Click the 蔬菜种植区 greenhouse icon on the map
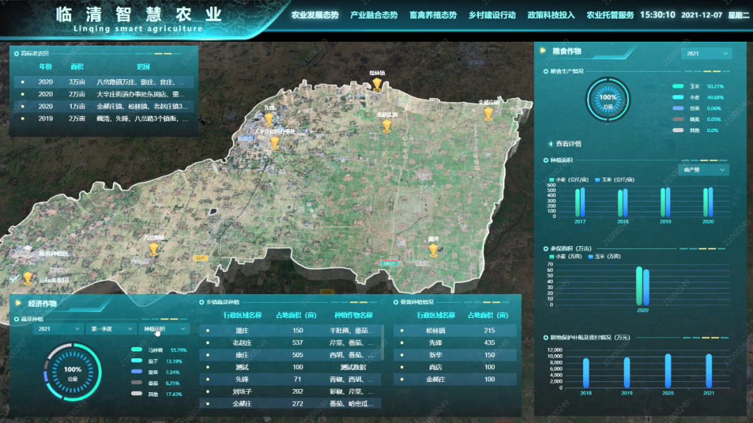Viewport: 753px width, 423px height. (25, 253)
